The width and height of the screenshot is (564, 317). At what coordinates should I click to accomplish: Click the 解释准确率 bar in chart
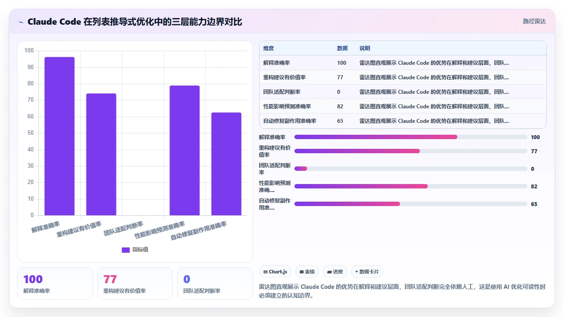(x=59, y=136)
